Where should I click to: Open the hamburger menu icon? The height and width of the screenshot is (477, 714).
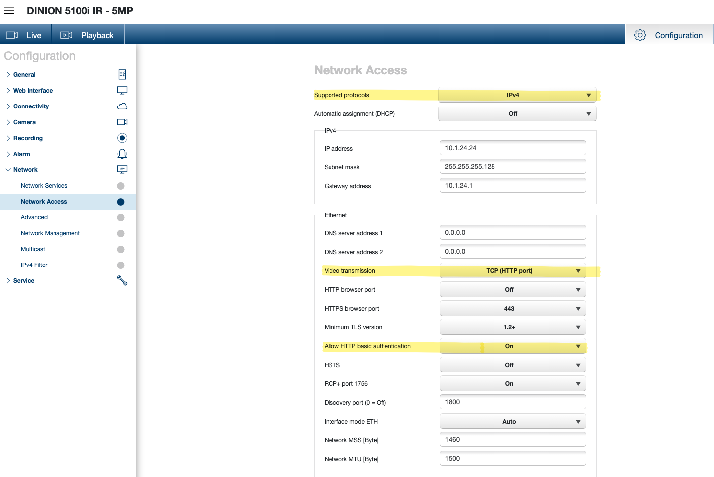tap(9, 10)
